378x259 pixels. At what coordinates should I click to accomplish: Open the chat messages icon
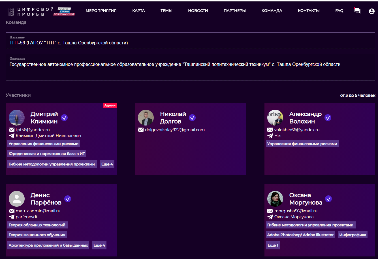(357, 11)
